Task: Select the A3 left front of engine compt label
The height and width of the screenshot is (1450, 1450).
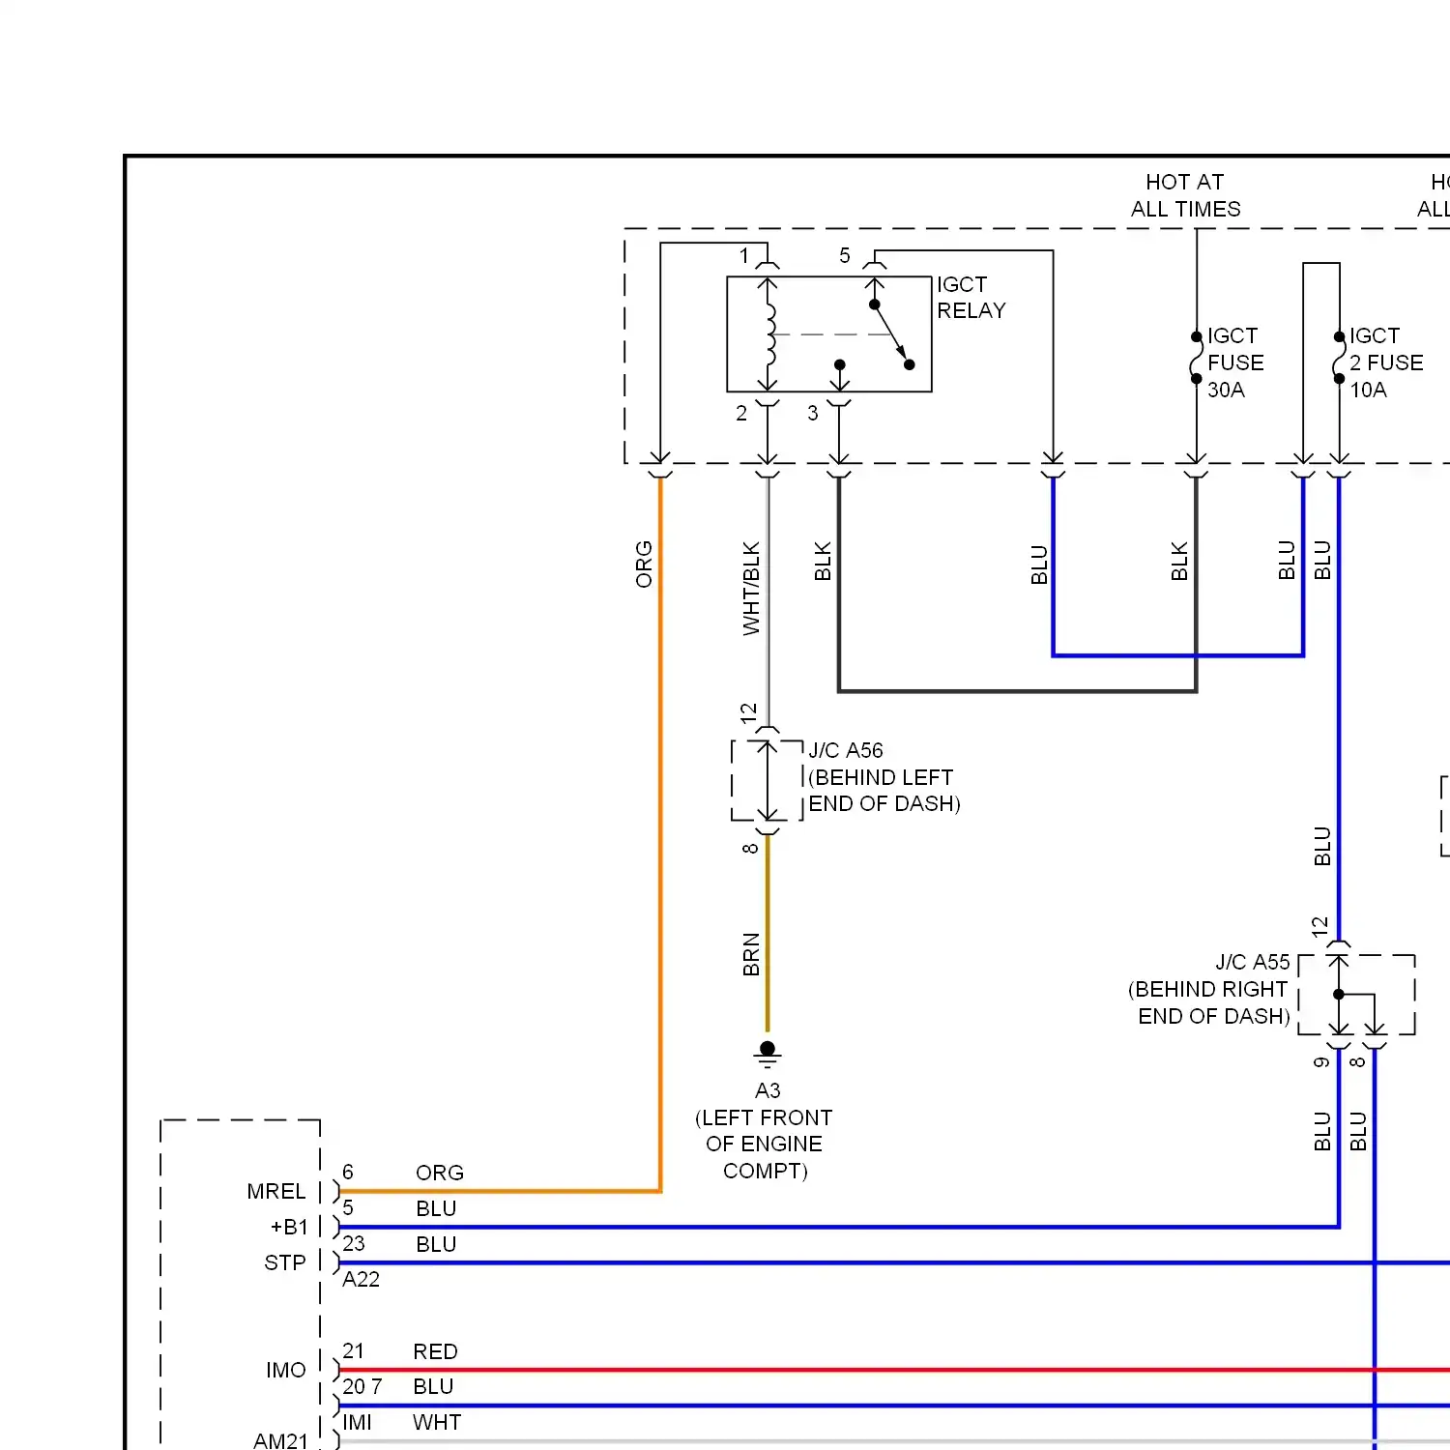Action: 764,1131
